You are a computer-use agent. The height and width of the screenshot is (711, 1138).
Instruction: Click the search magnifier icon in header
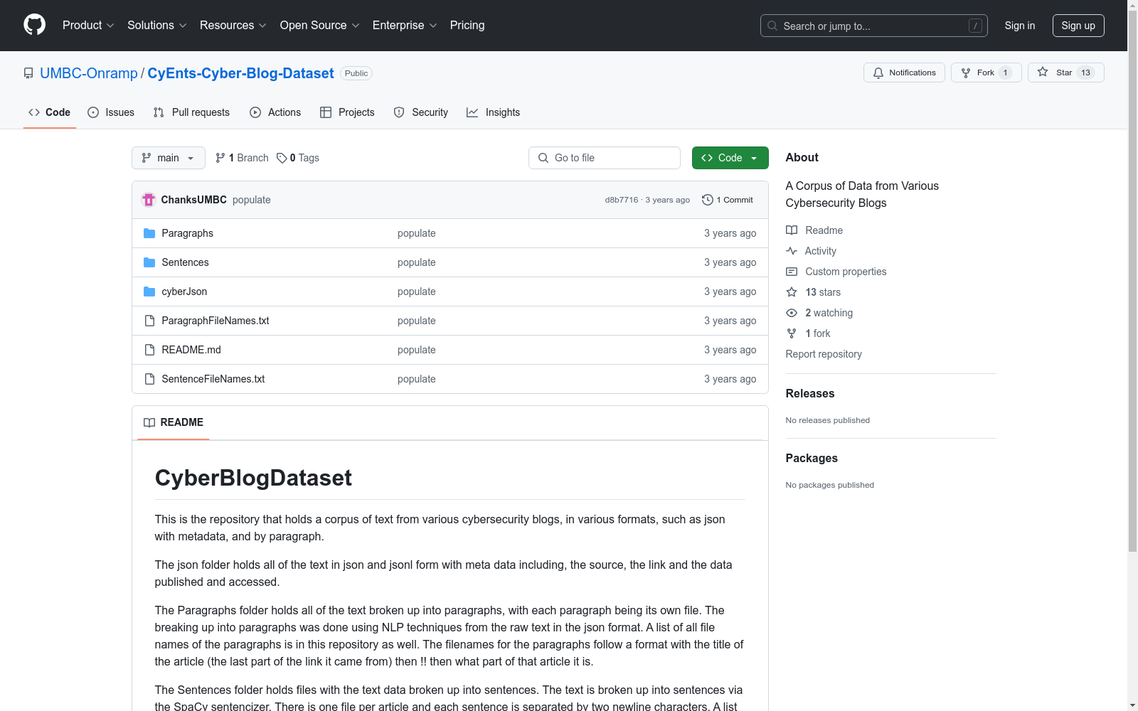pos(772,26)
